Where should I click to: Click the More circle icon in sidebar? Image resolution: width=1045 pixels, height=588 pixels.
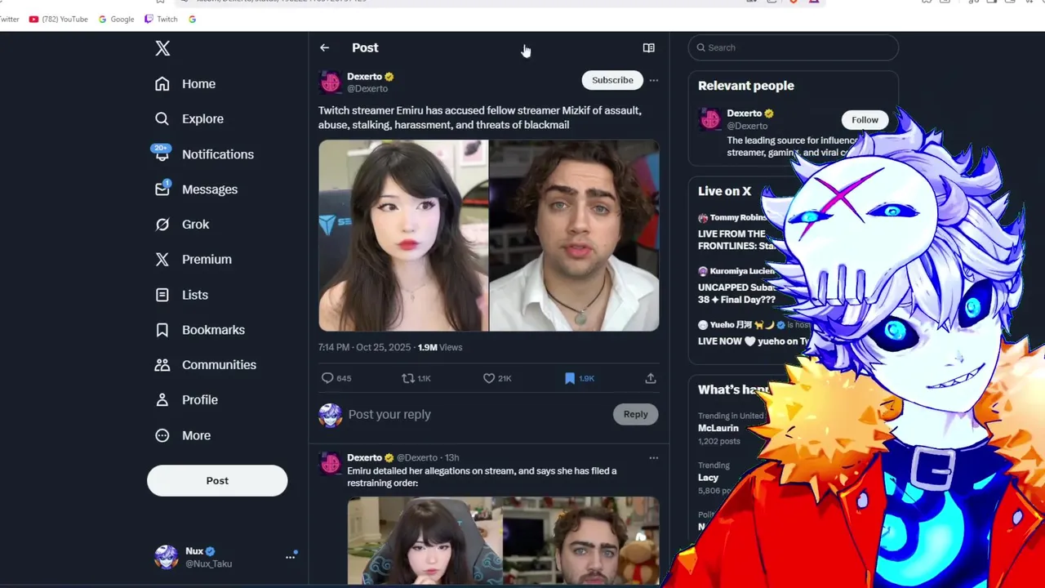(x=162, y=435)
